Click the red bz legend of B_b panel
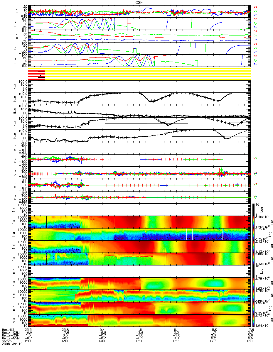The image size is (273, 352). (x=255, y=6)
